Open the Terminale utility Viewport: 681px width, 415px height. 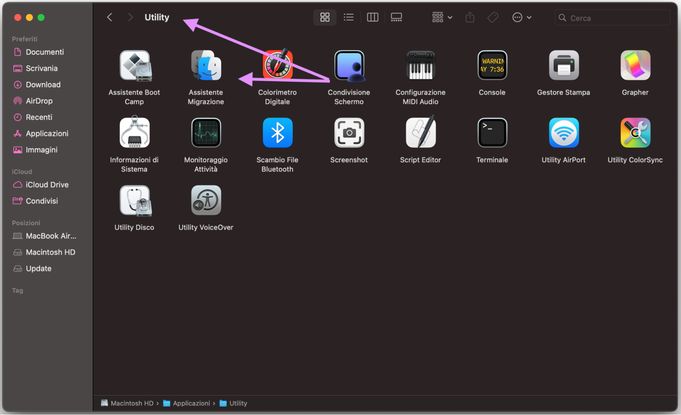coord(492,133)
